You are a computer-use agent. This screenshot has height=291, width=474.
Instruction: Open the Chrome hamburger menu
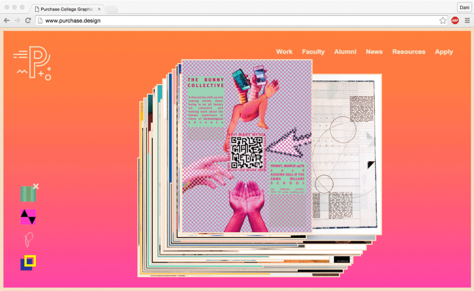467,20
